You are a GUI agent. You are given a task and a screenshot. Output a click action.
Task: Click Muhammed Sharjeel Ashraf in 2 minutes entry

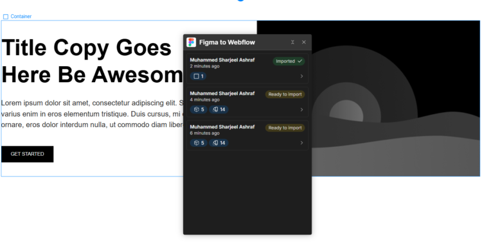222,60
